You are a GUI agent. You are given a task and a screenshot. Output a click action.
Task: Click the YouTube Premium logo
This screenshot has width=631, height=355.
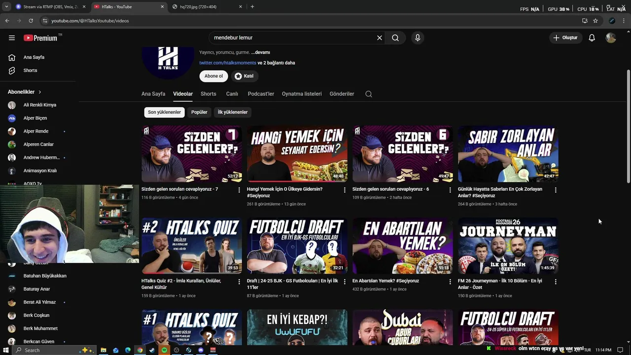[x=40, y=37]
